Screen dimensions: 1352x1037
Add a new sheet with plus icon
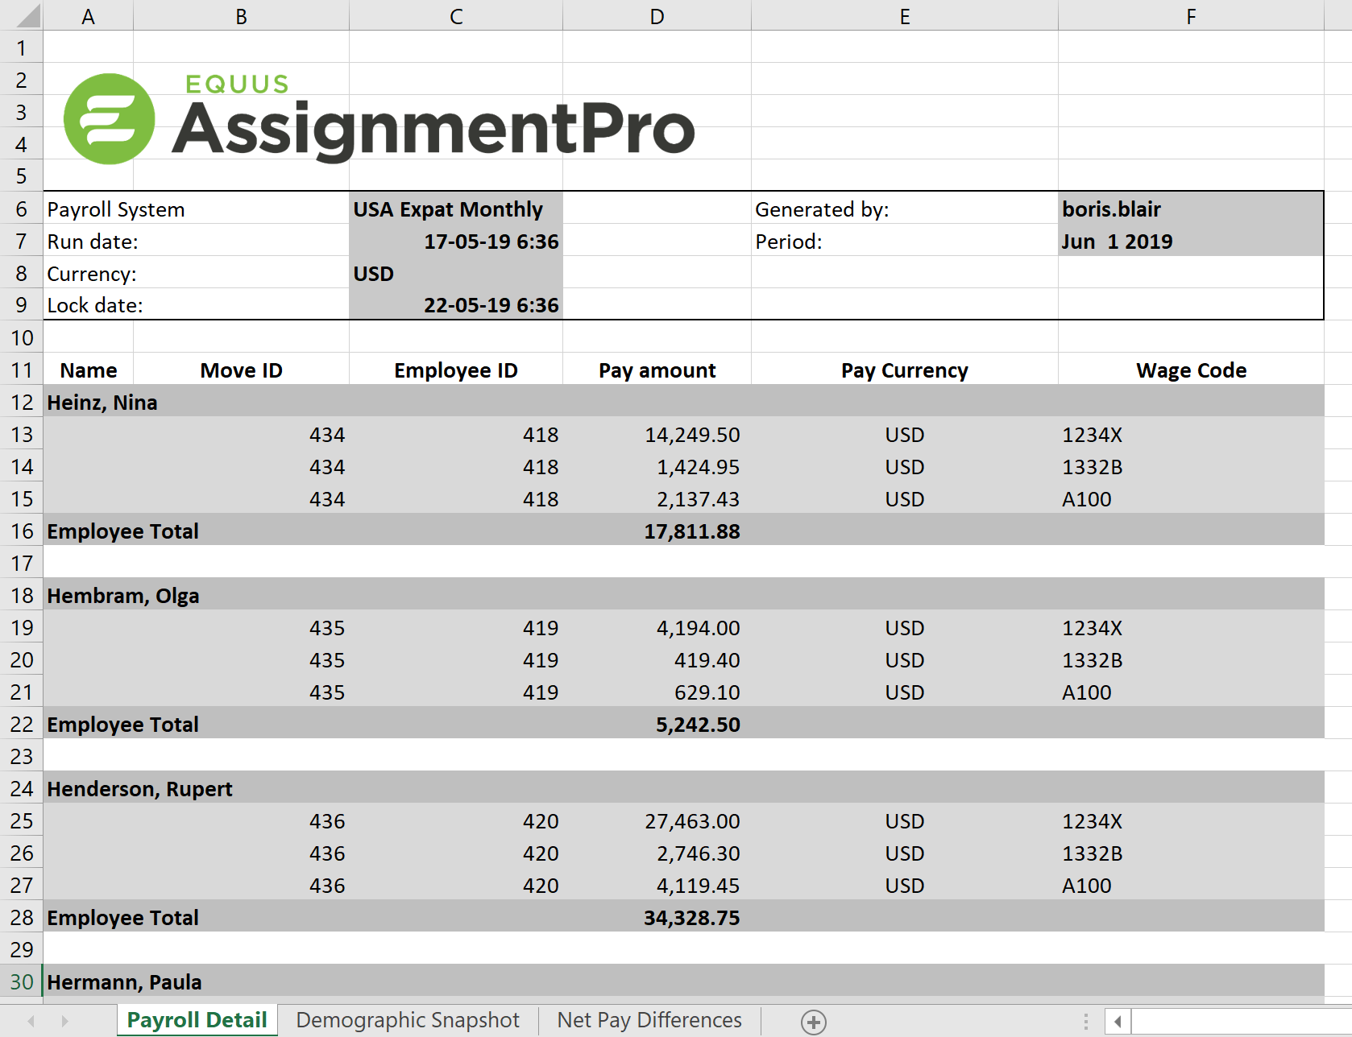coord(814,1022)
